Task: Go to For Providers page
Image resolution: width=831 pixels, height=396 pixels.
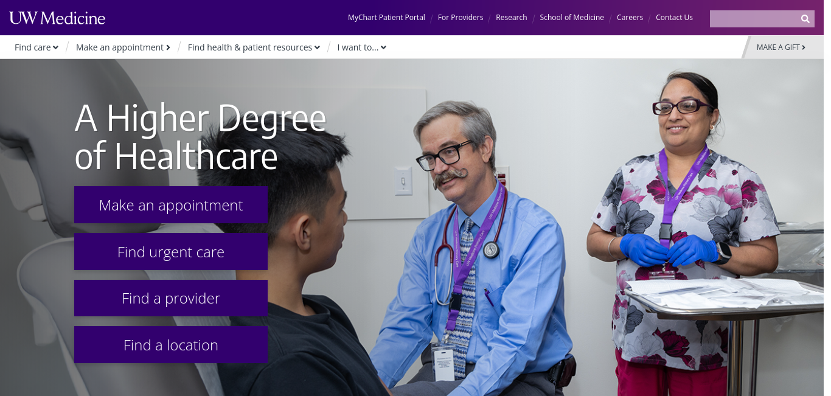Action: pyautogui.click(x=461, y=18)
